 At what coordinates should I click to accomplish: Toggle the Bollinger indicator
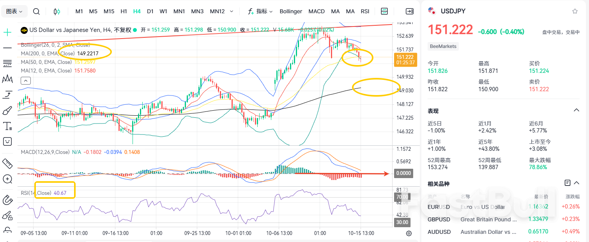[291, 11]
